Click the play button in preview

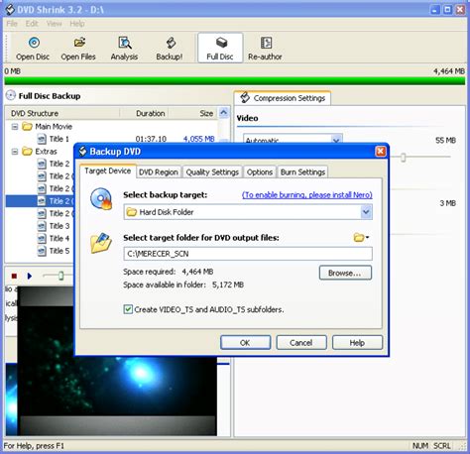pyautogui.click(x=30, y=276)
